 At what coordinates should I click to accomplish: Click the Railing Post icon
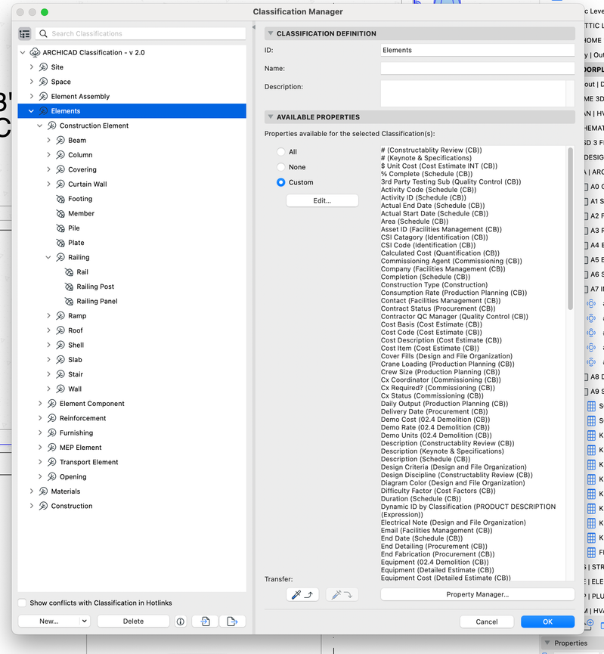pyautogui.click(x=69, y=287)
